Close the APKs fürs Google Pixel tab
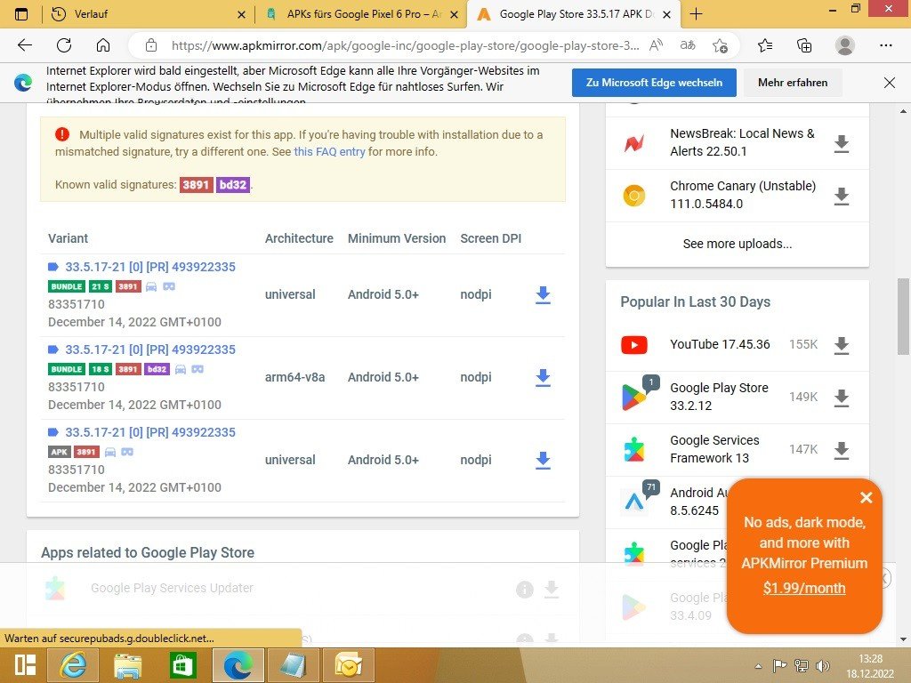 455,14
